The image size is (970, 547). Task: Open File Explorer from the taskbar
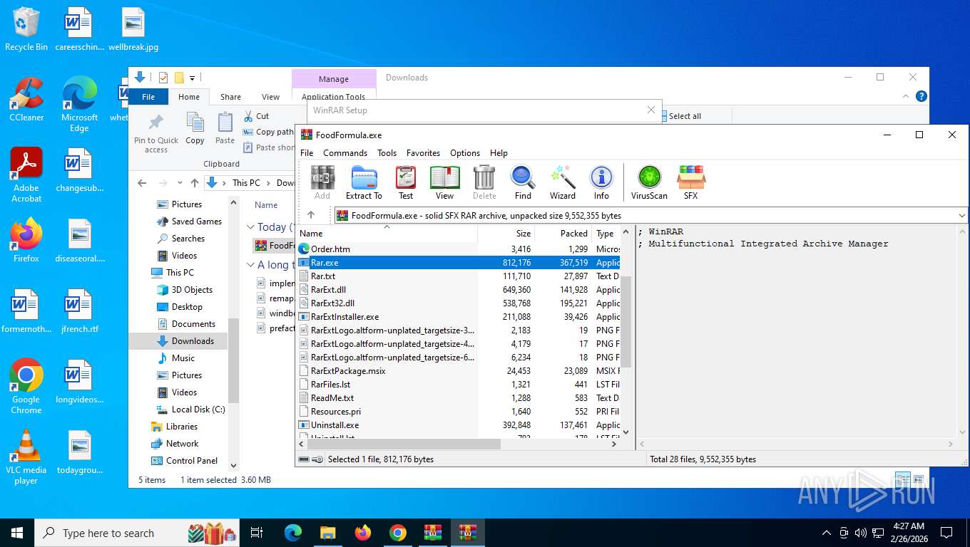[327, 533]
